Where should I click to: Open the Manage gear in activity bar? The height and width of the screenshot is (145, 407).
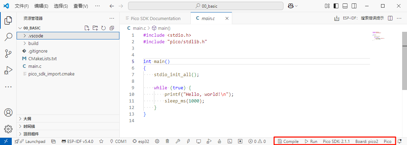click(x=8, y=129)
